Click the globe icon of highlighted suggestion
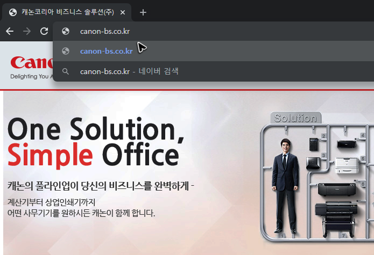 tap(66, 51)
